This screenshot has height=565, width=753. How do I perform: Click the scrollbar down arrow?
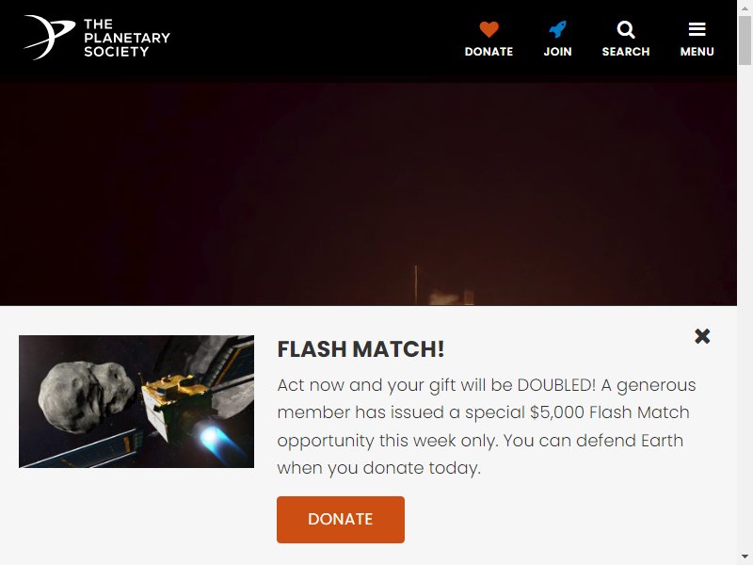coord(745,558)
